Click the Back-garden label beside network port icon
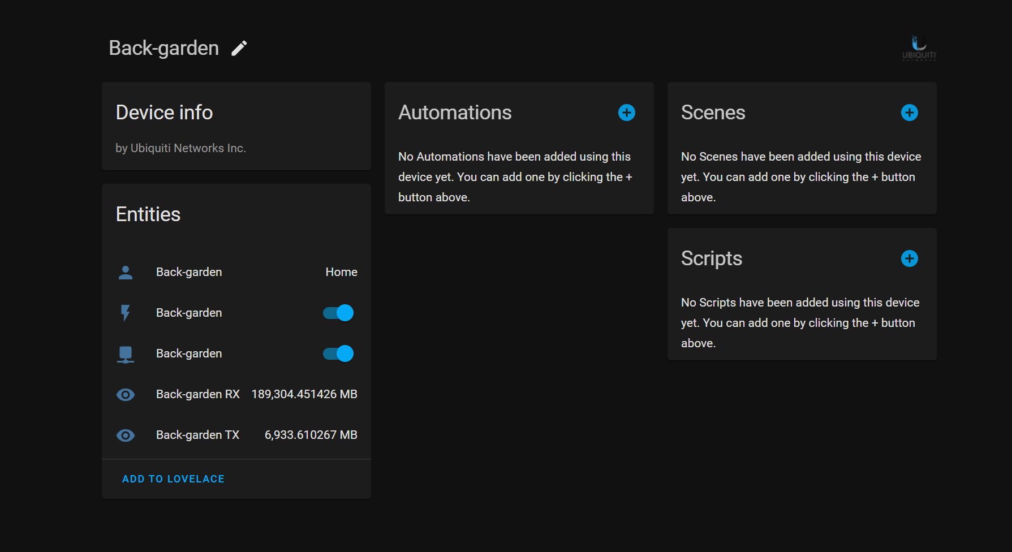The image size is (1012, 552). pos(189,353)
